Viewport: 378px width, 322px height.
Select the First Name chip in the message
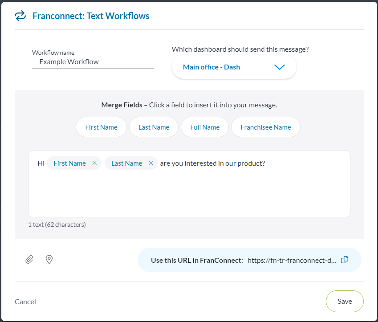point(69,163)
